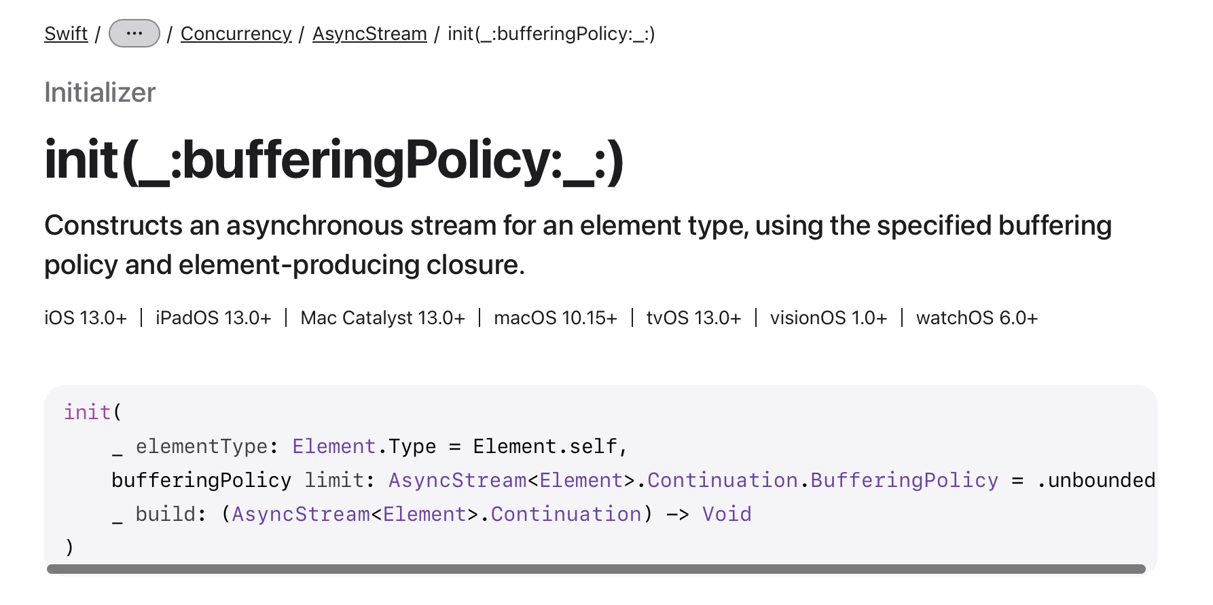Click the large init(_:bufferingPolicy:_:) page heading
1213x605 pixels.
334,159
